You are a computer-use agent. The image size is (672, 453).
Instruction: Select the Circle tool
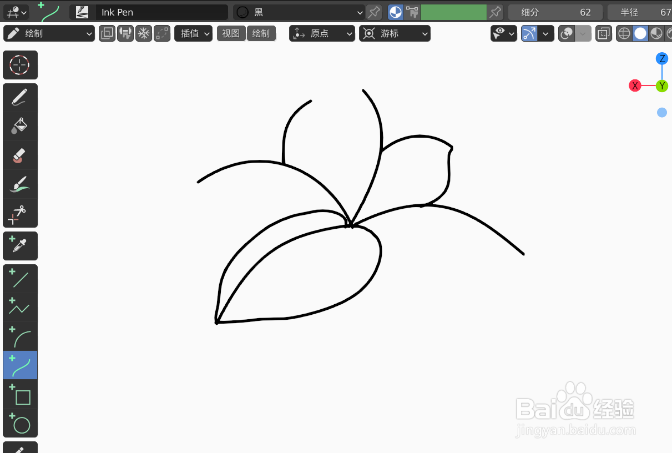pyautogui.click(x=21, y=423)
